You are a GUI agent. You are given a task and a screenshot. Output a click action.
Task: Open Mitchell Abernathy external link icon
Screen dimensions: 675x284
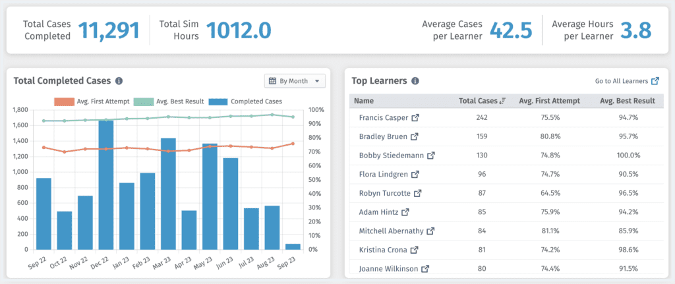click(x=430, y=231)
